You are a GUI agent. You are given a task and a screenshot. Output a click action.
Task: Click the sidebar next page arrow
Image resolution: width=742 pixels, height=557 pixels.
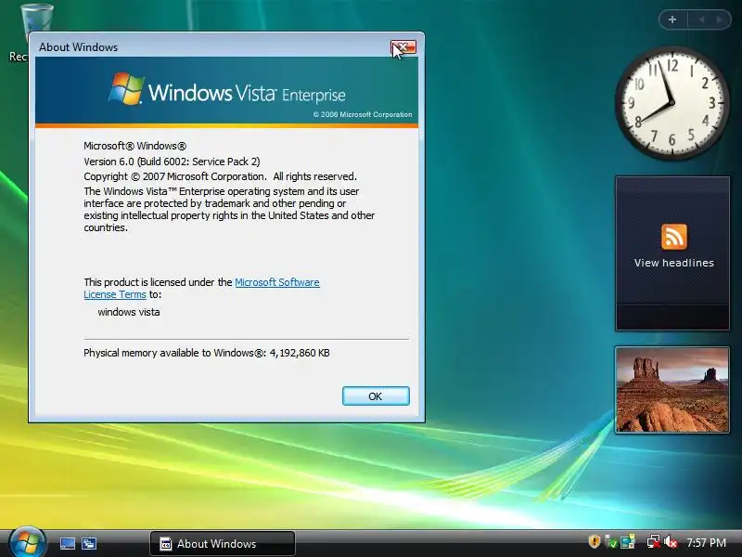720,19
